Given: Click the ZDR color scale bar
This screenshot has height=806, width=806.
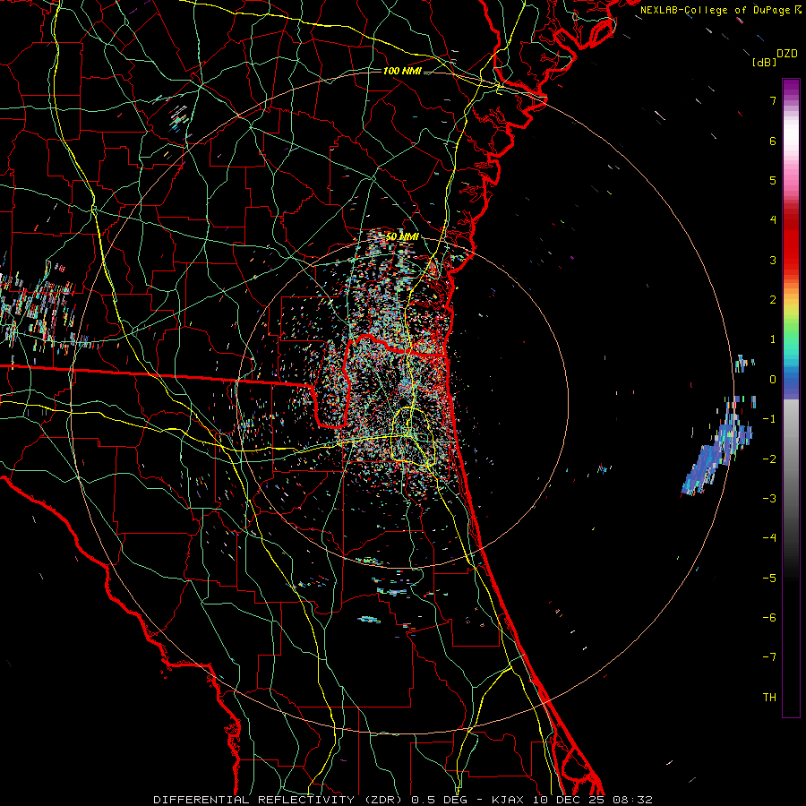Looking at the screenshot, I should pyautogui.click(x=791, y=398).
